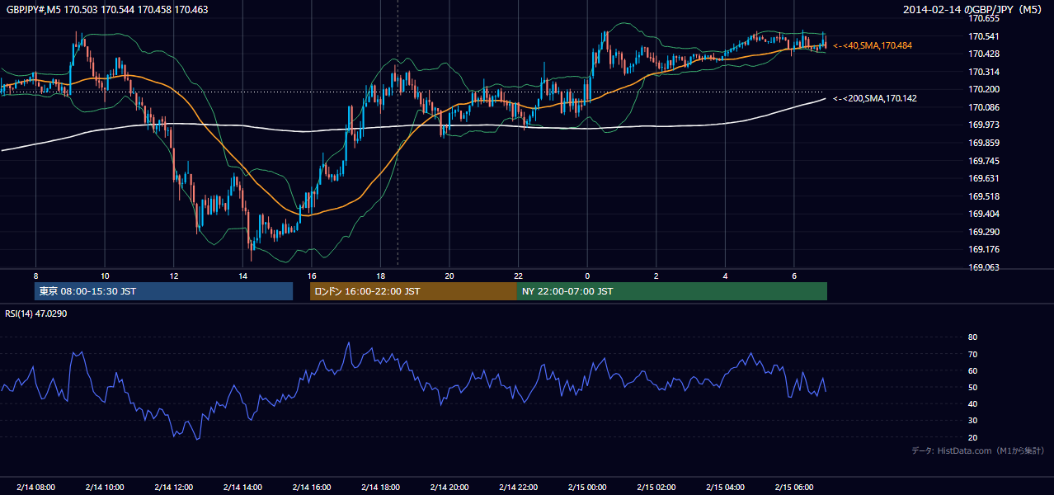The image size is (1054, 495).
Task: Click the 2/14 18:00 date label
Action: tap(380, 487)
